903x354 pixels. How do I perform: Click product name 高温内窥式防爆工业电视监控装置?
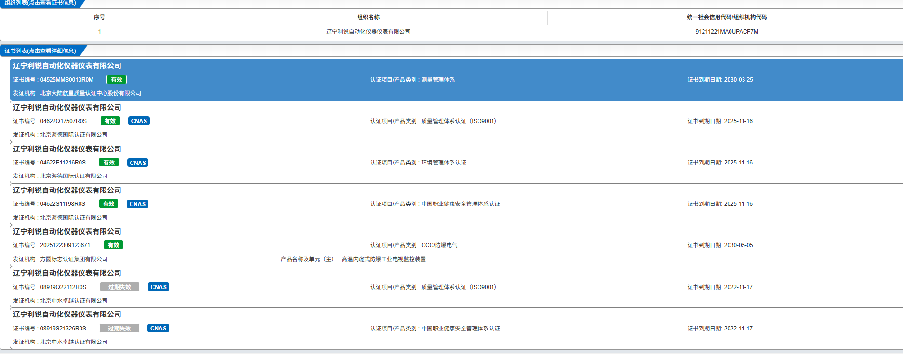click(384, 259)
